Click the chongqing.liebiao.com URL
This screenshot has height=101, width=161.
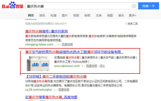click(x=40, y=44)
